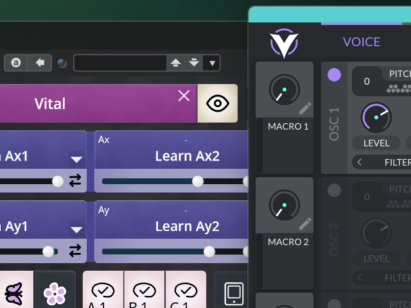Open the preset dropdown menu
The image size is (411, 308).
212,63
